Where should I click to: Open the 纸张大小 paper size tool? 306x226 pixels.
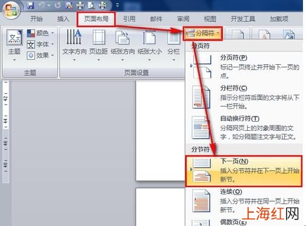150,45
